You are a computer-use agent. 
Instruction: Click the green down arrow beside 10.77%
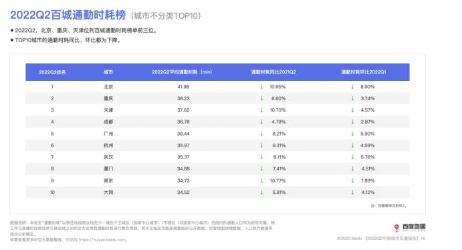pos(261,180)
